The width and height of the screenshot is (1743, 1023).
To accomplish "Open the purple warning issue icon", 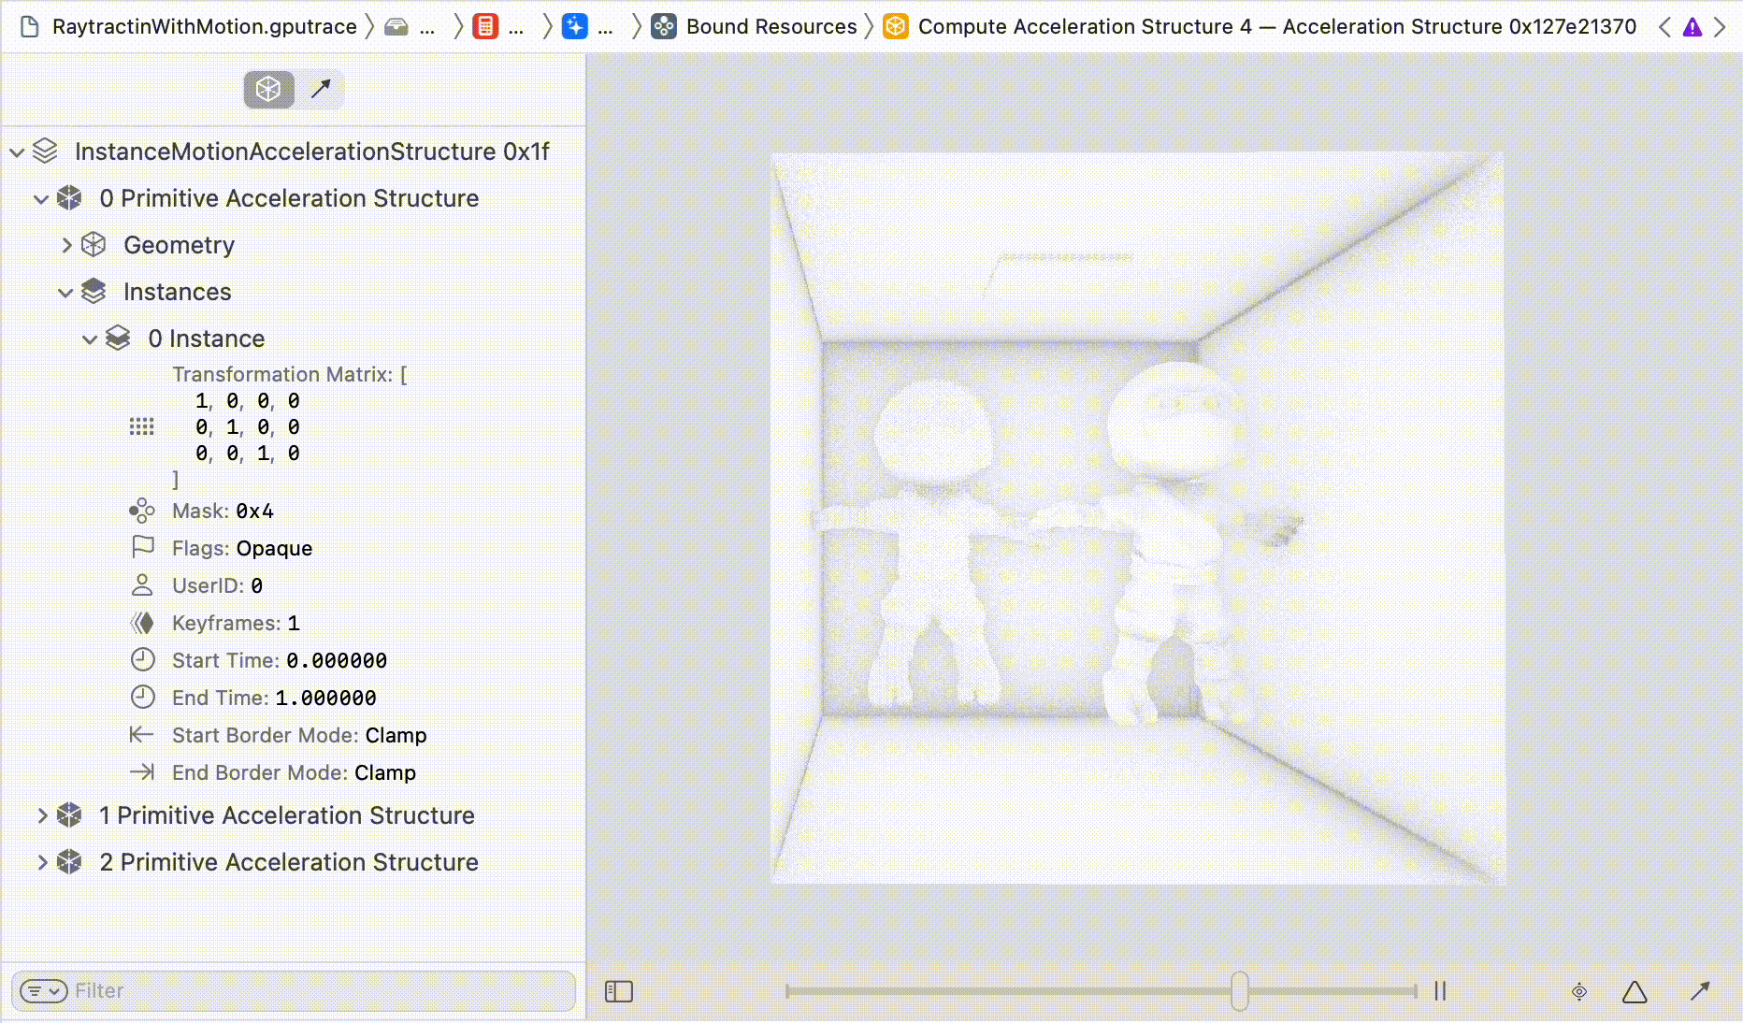I will (1693, 27).
